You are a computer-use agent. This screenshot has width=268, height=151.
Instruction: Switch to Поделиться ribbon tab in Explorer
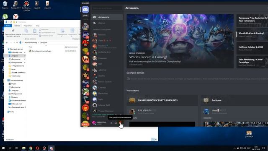pos(28,26)
